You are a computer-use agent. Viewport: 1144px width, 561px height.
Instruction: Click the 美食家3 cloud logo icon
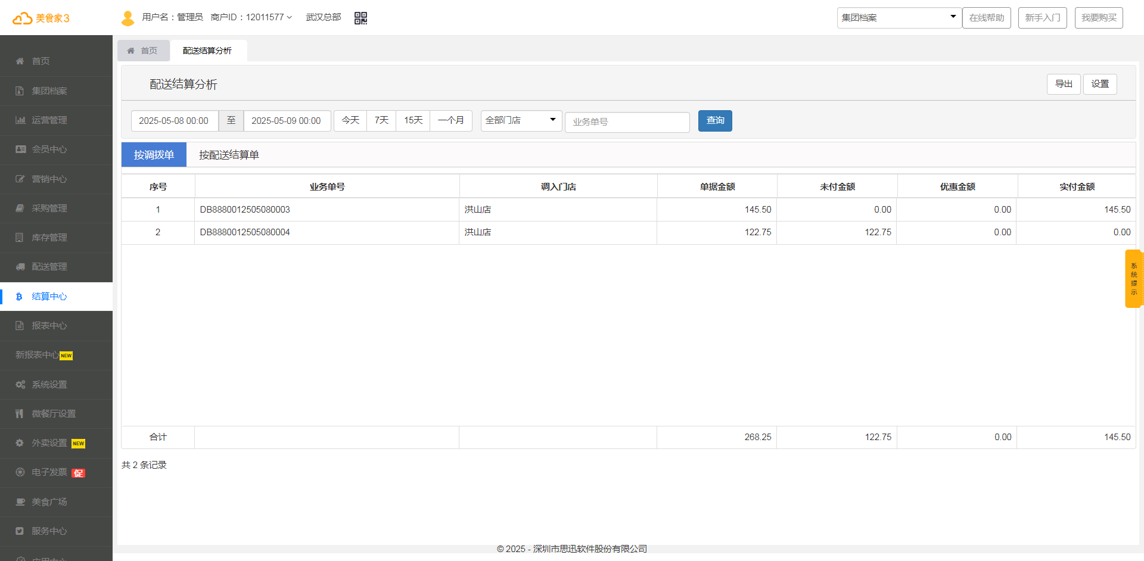point(23,18)
